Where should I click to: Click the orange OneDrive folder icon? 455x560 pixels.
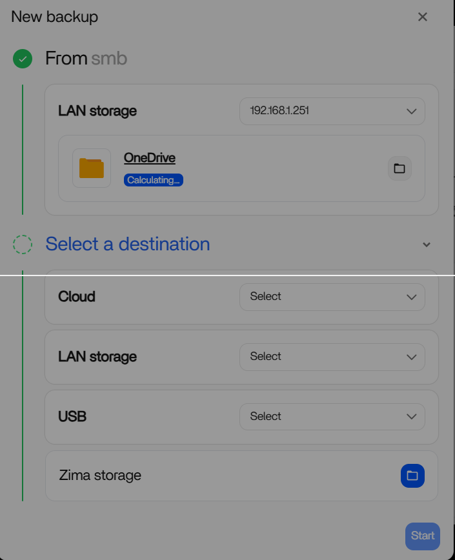[92, 168]
